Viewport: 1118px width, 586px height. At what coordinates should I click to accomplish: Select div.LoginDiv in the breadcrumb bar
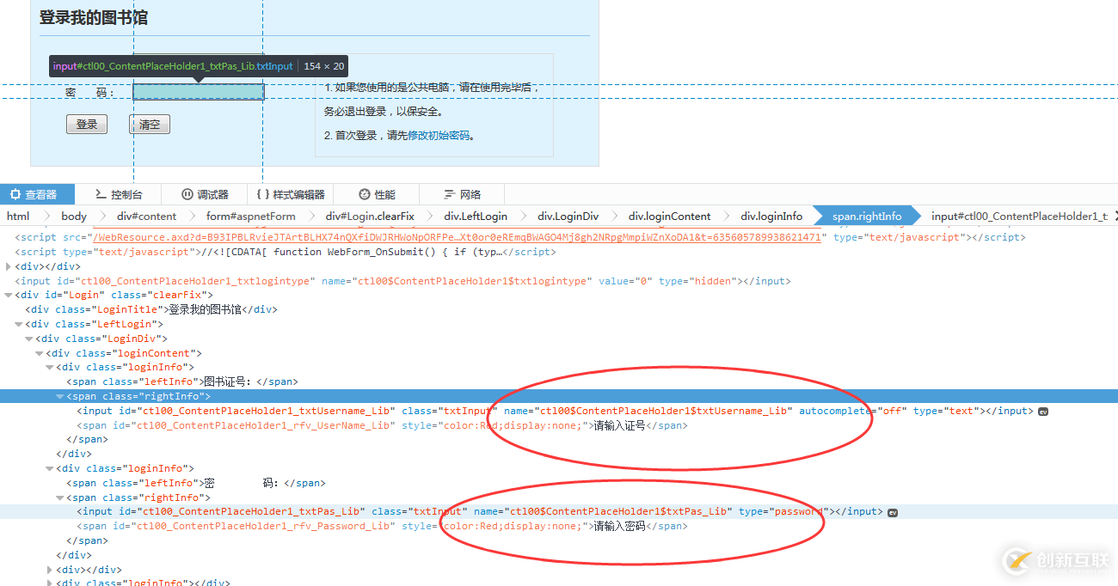click(568, 216)
